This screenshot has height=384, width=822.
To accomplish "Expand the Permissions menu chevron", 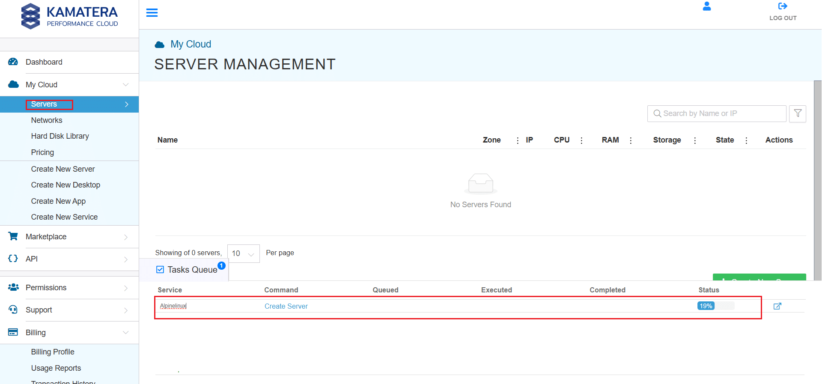I will (x=126, y=288).
